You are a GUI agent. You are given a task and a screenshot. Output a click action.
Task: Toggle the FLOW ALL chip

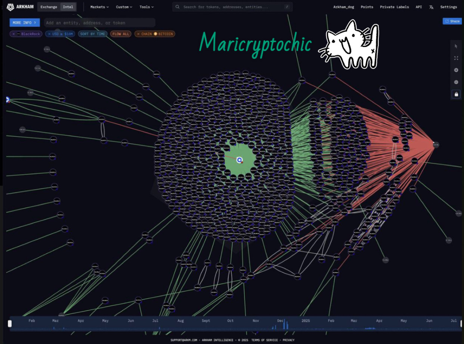click(121, 34)
